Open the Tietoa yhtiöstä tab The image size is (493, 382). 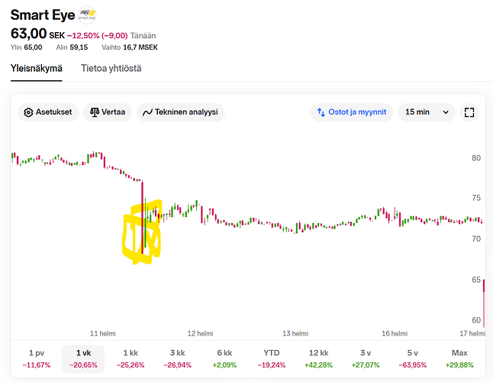111,69
